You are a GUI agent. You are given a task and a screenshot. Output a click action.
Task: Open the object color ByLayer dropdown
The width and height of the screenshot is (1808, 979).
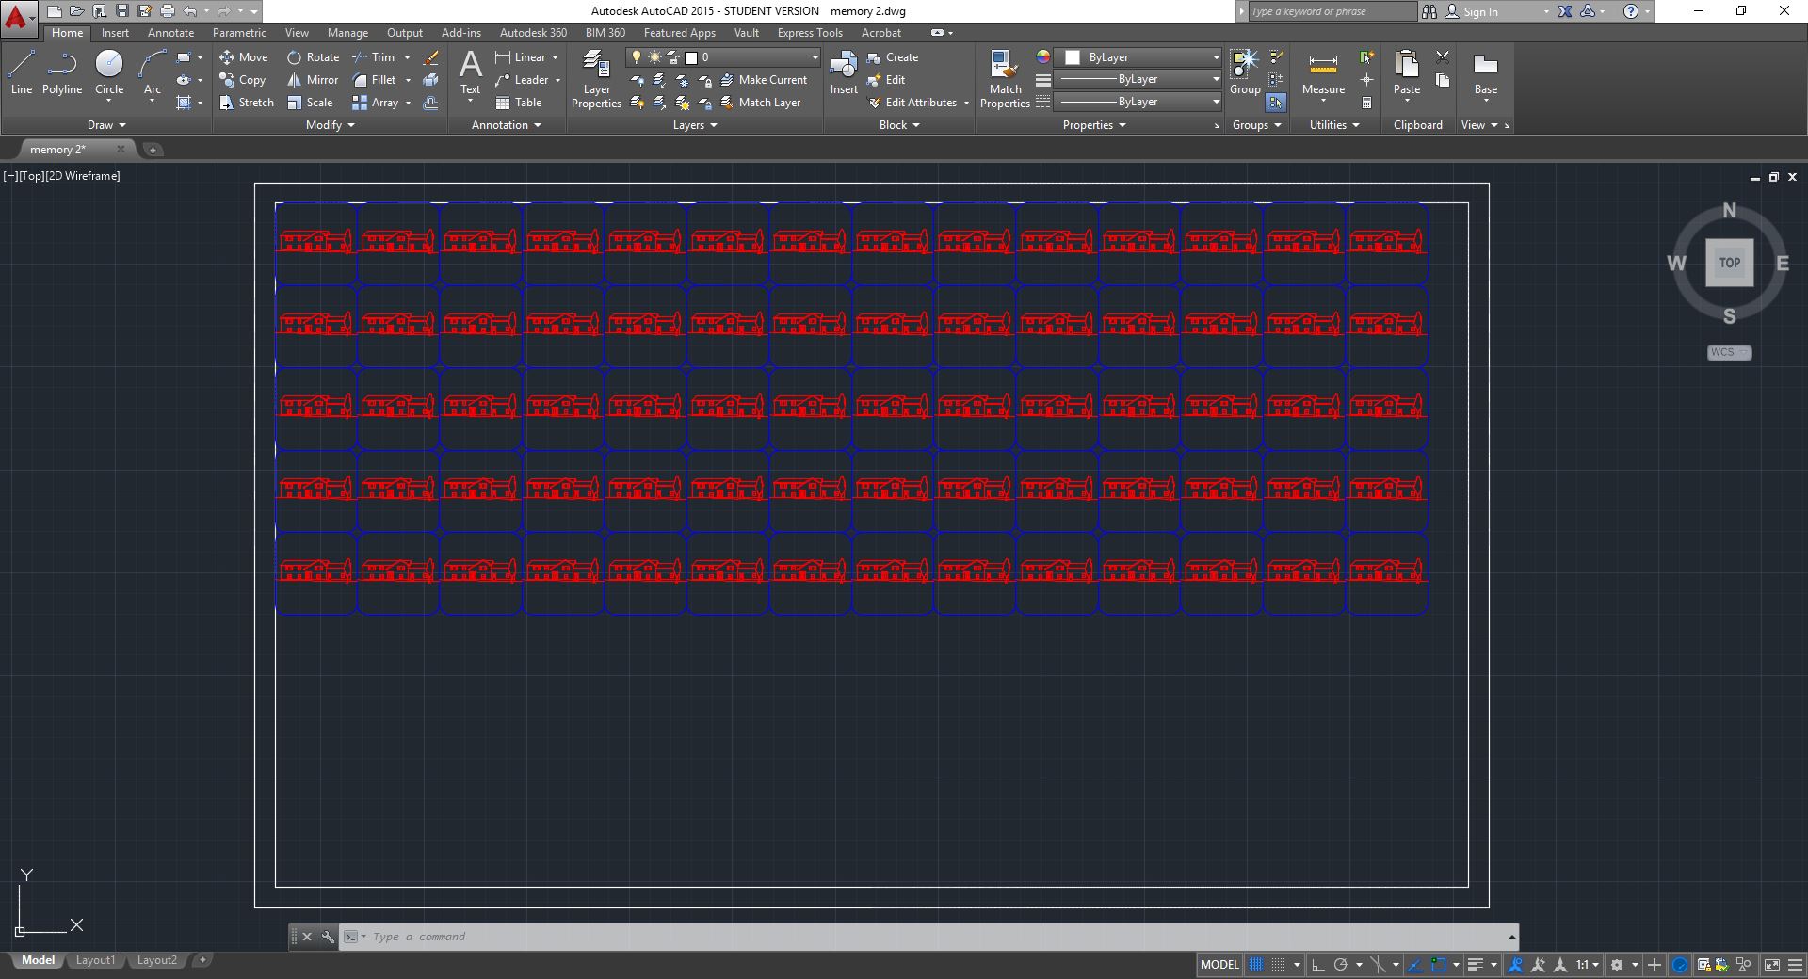coord(1138,57)
